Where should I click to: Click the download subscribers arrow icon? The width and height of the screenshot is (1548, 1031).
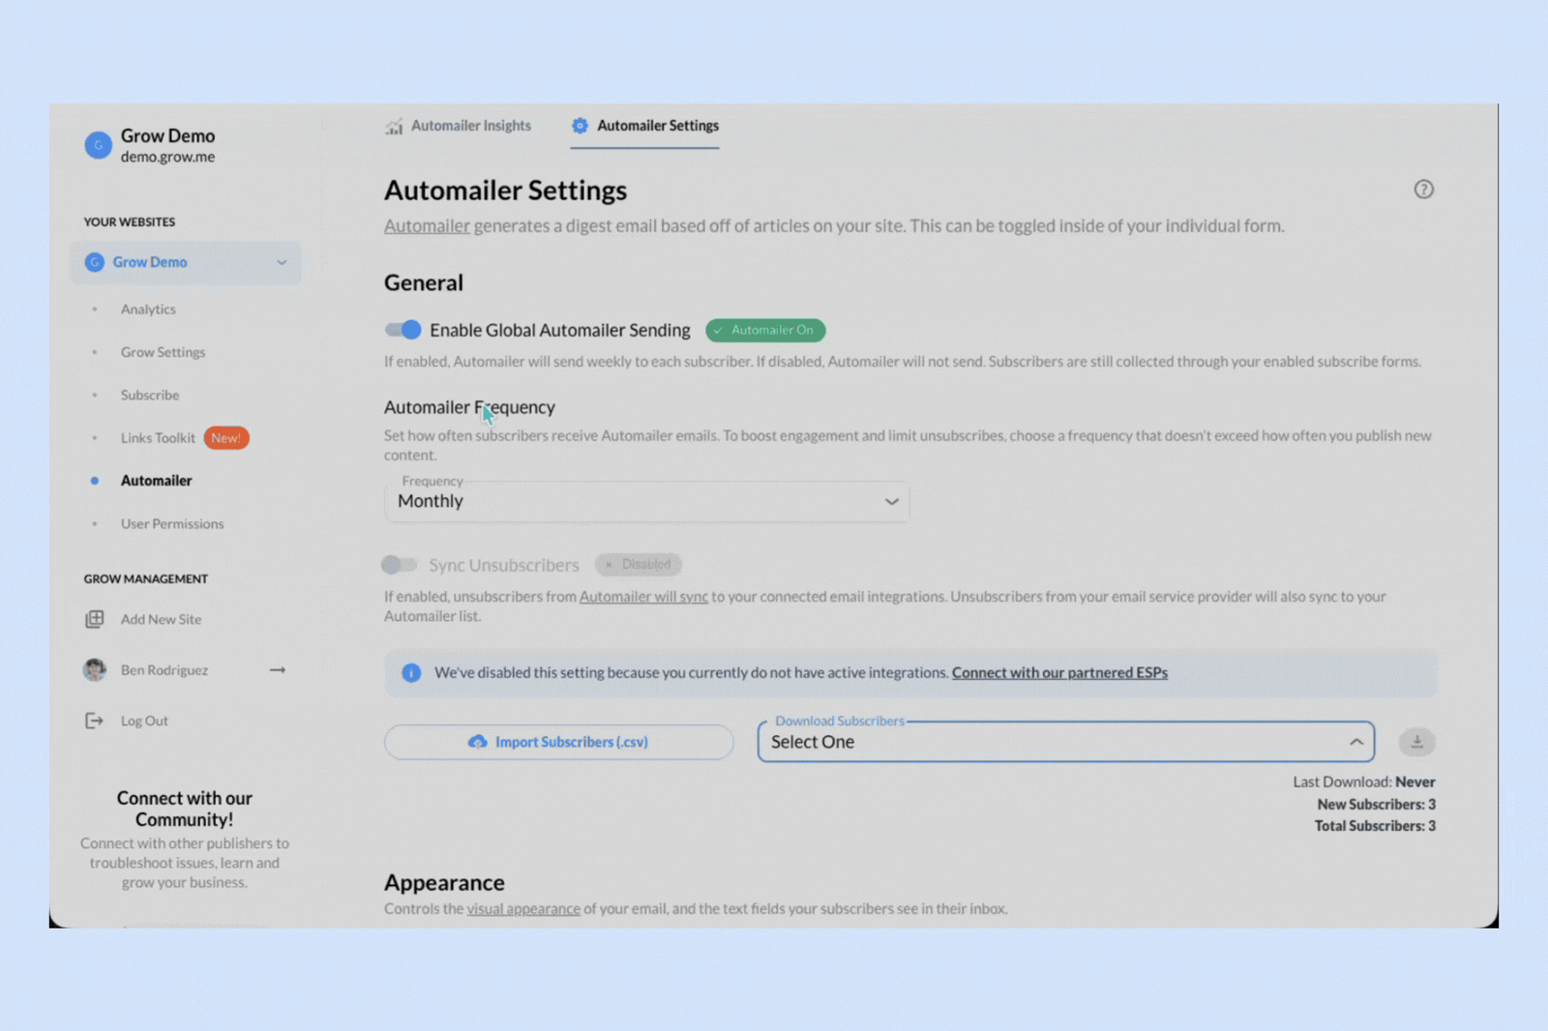1416,742
